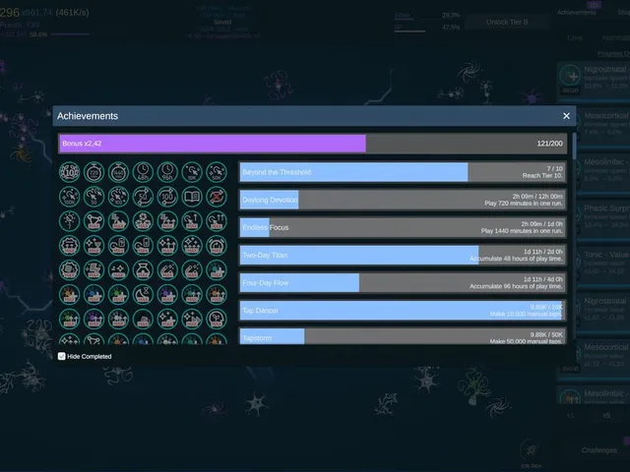Click the Two-Day Titan achievement row
This screenshot has width=630, height=472.
point(403,256)
